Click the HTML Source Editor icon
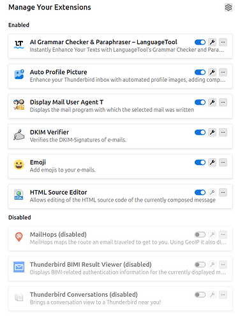 [19, 195]
